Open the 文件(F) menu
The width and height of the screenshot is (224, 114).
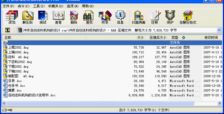(8, 6)
